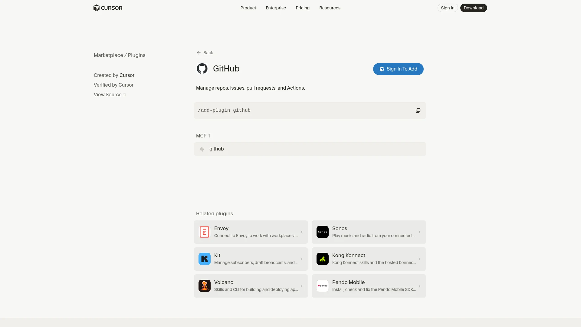Screen dimensions: 581x327
Task: Open the Resources menu
Action: pyautogui.click(x=330, y=8)
